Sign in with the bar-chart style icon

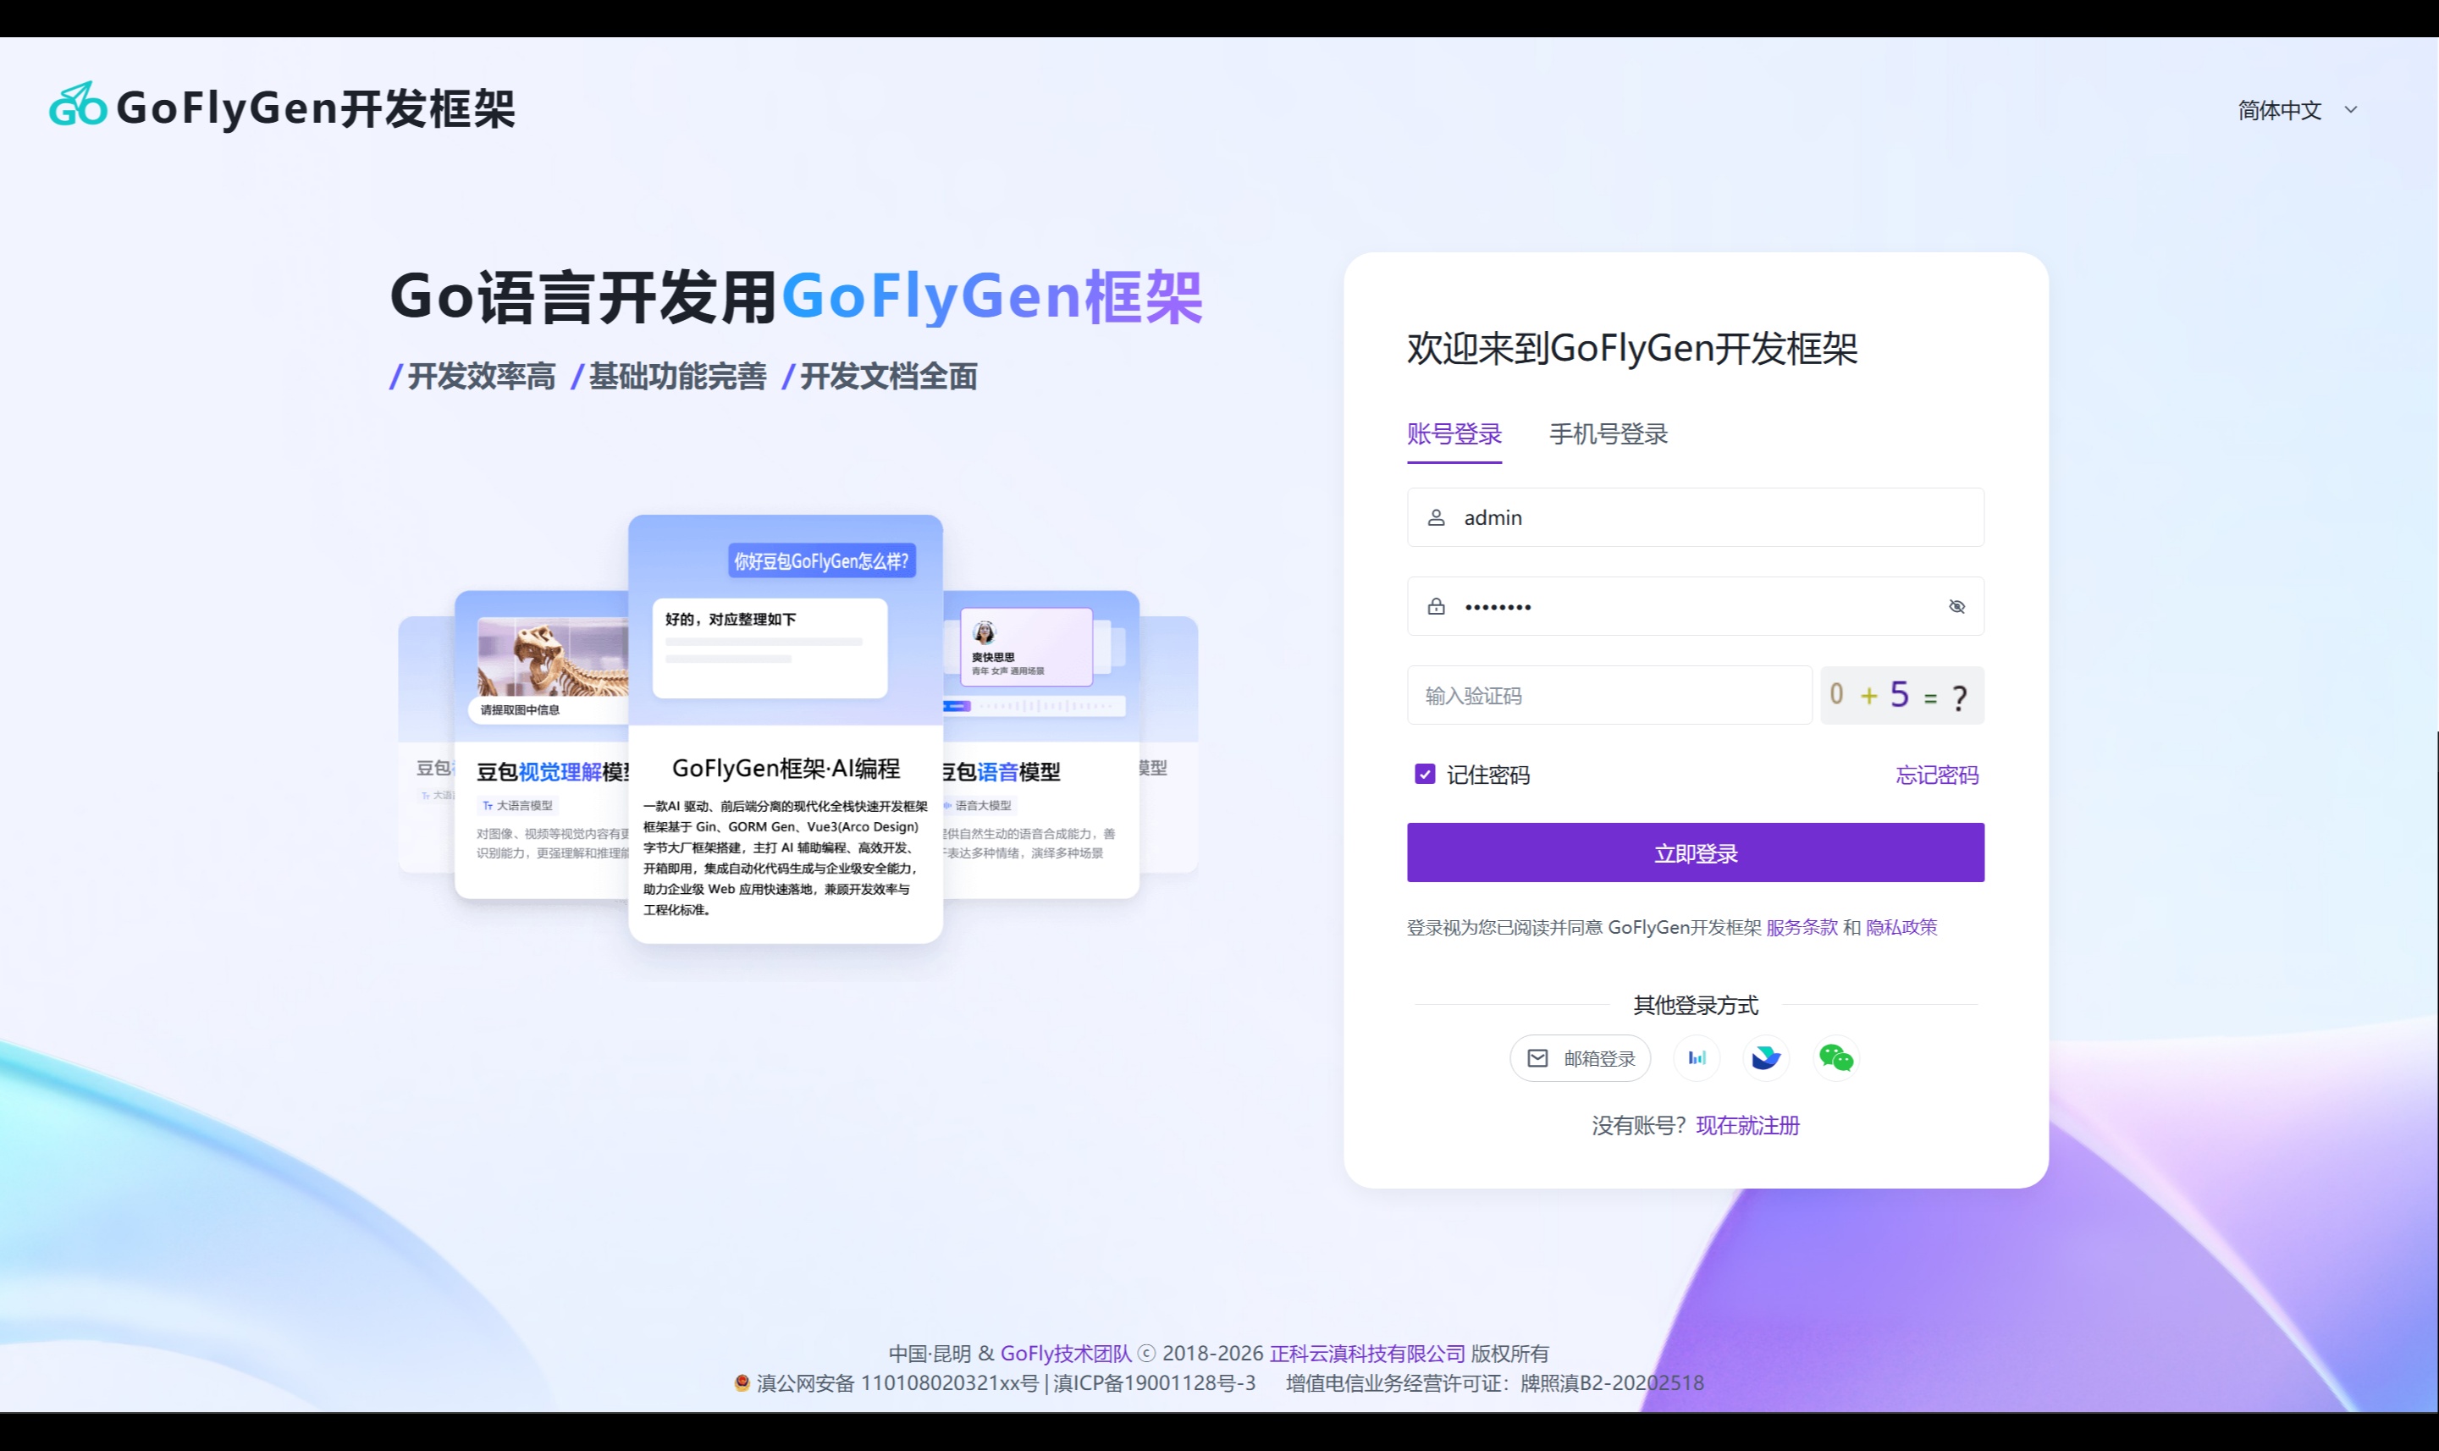[x=1697, y=1058]
